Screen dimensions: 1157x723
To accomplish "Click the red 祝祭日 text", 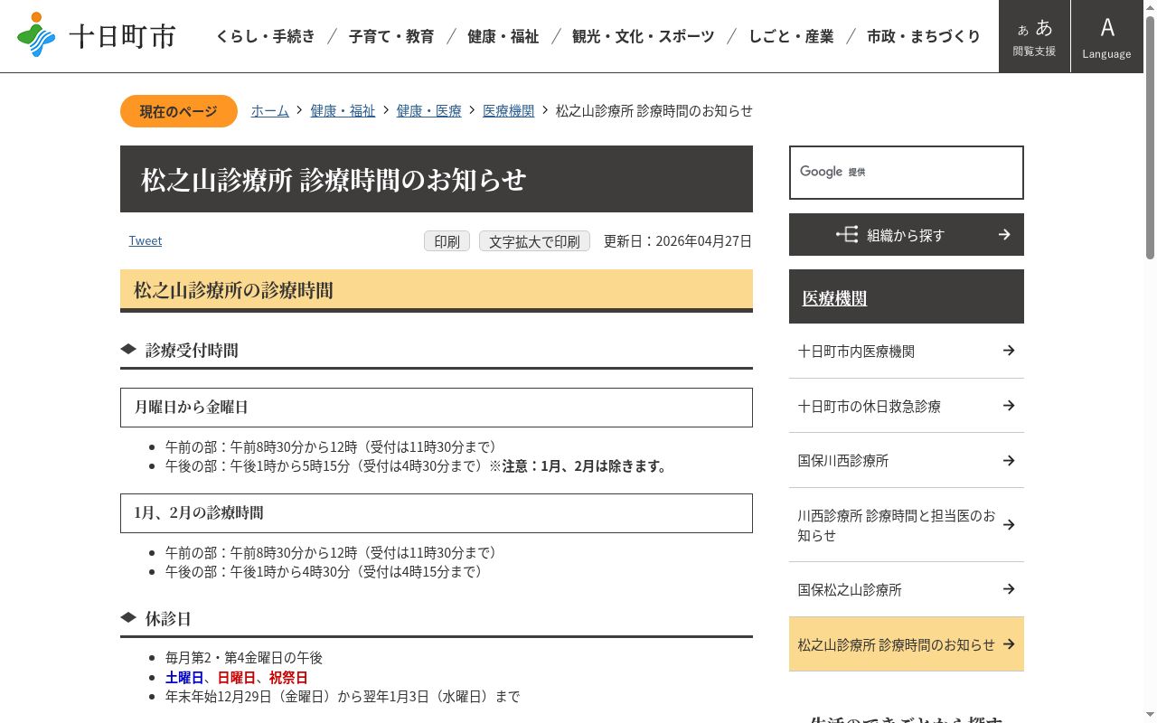I will pyautogui.click(x=288, y=678).
